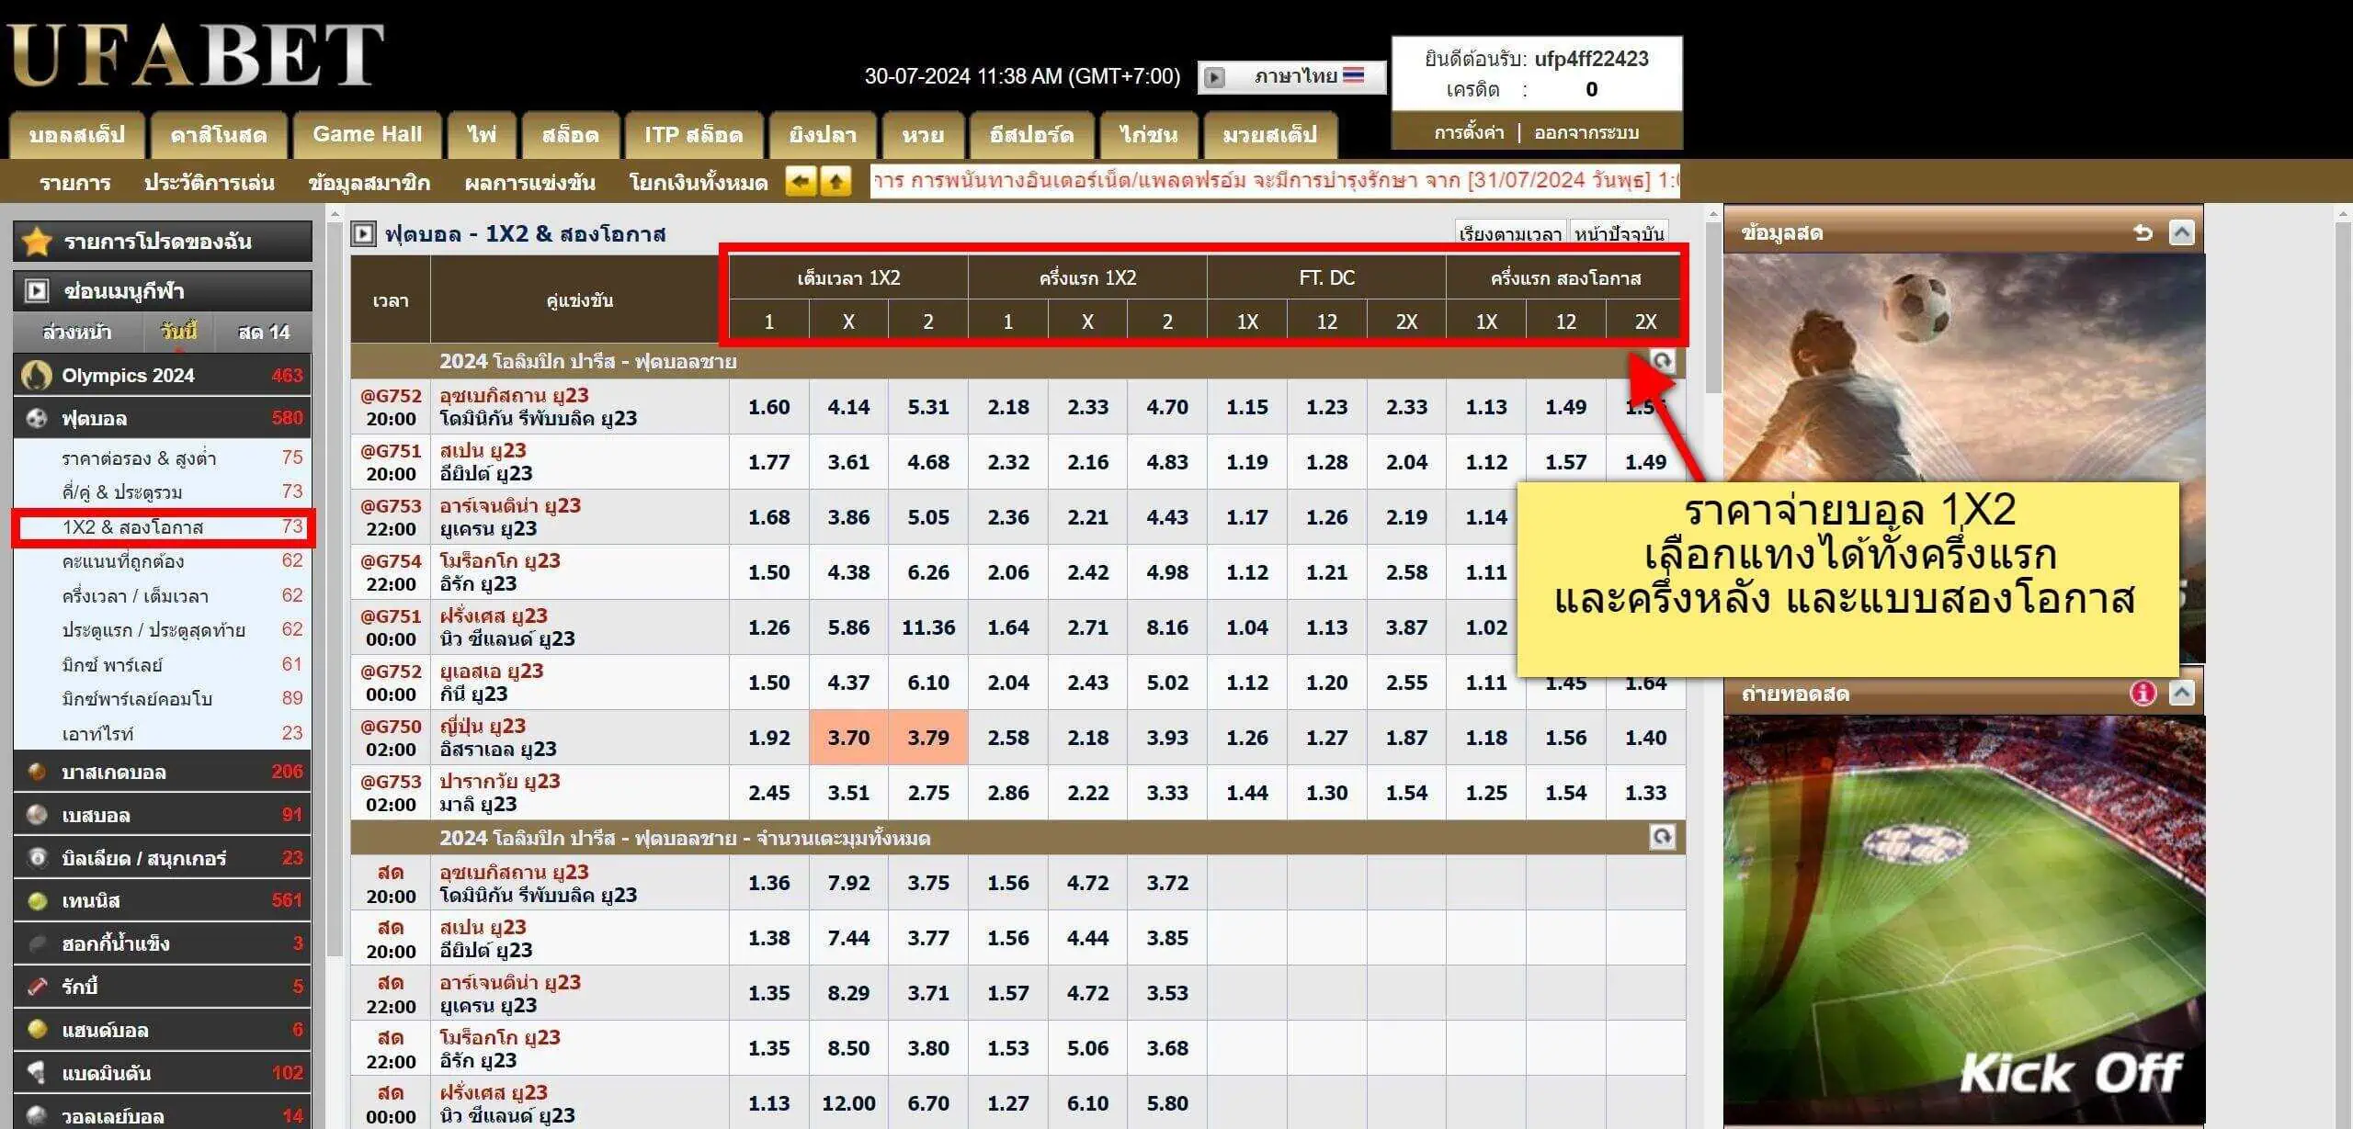Click the badminton shuttlecock icon
Viewport: 2353px width, 1129px height.
coord(37,1072)
